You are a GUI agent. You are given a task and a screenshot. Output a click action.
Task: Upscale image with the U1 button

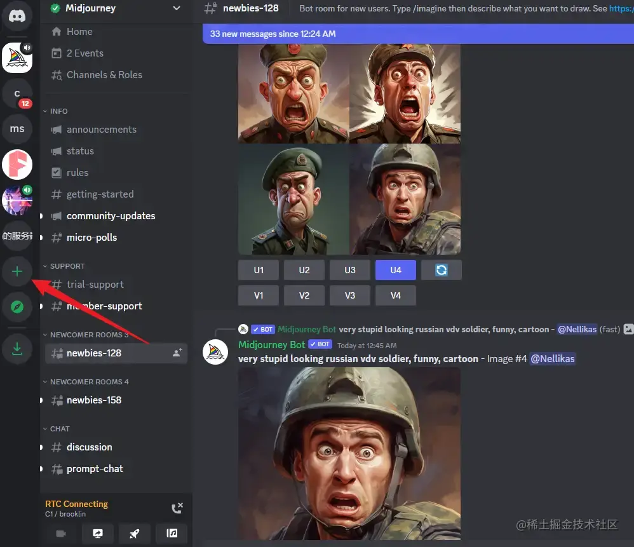259,270
